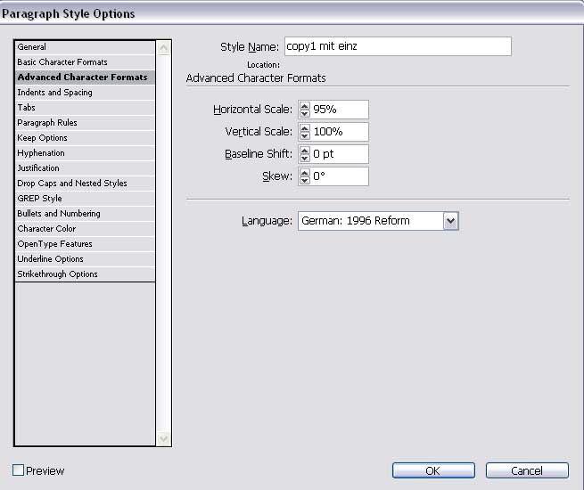
Task: Confirm with the OK button
Action: pyautogui.click(x=433, y=470)
